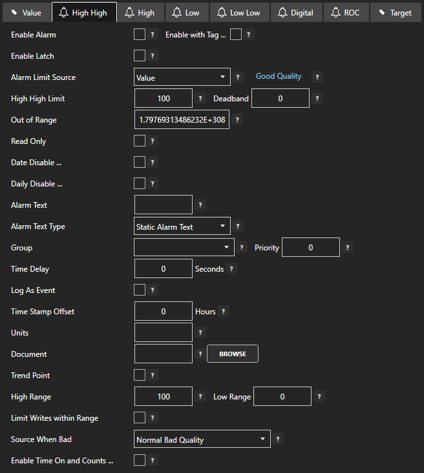Image resolution: width=424 pixels, height=473 pixels.
Task: Toggle the Log As Event checkbox
Action: [140, 290]
